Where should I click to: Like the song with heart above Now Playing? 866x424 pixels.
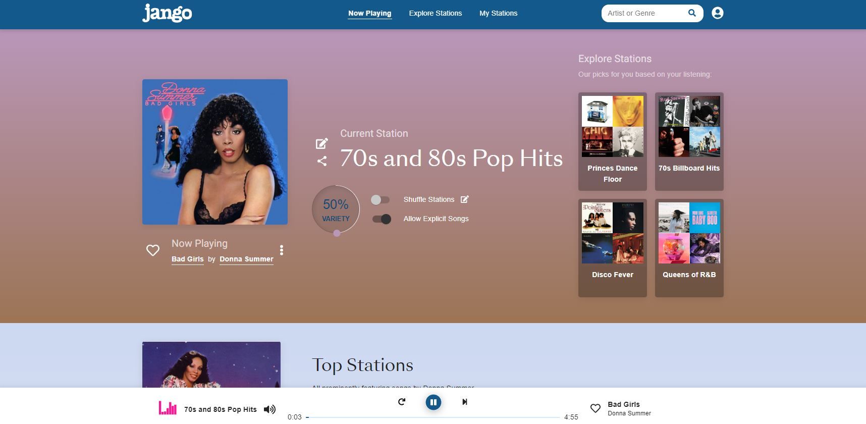pos(153,250)
